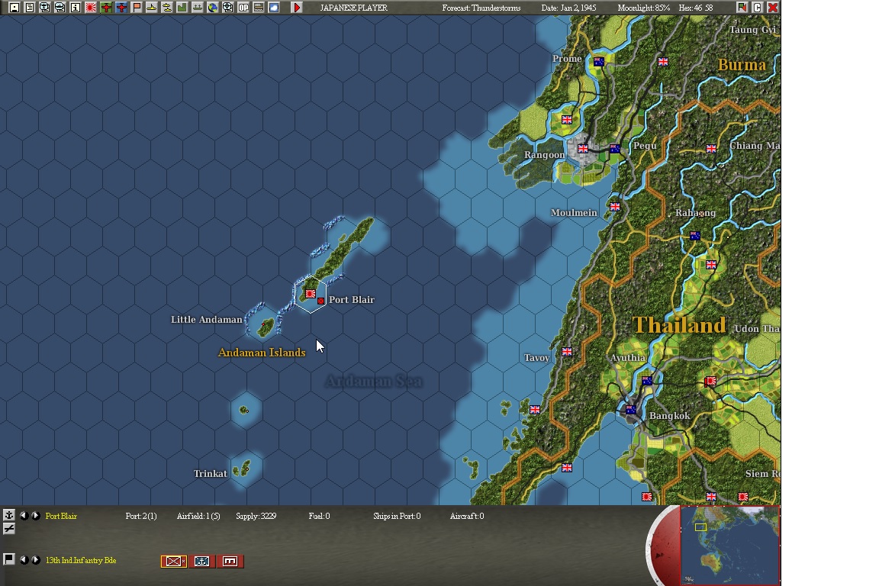The width and height of the screenshot is (879, 586).
Task: Click the 'Hex: 46 58' readout
Action: pos(696,8)
